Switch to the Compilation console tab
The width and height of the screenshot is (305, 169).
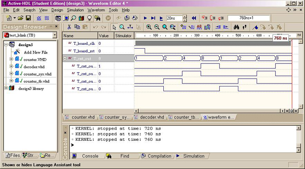point(156,156)
